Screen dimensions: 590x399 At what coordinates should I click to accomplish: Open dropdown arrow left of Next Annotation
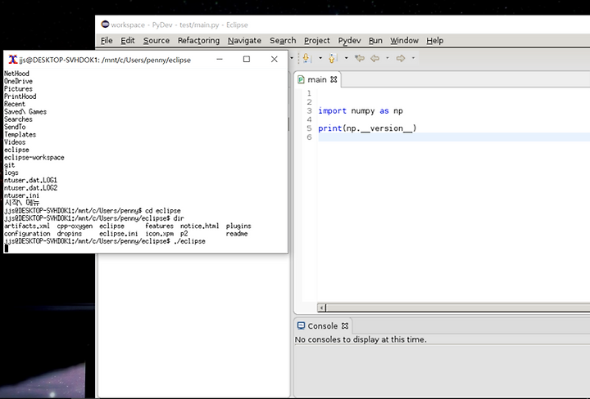[x=292, y=58]
